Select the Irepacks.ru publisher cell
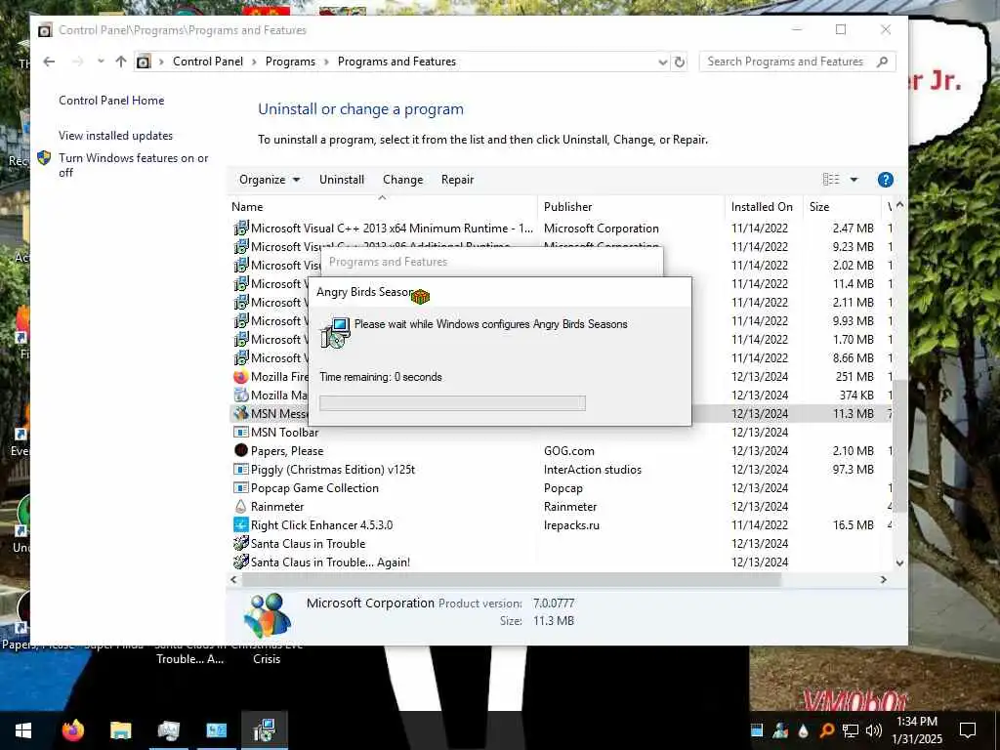The width and height of the screenshot is (1000, 750). 571,524
